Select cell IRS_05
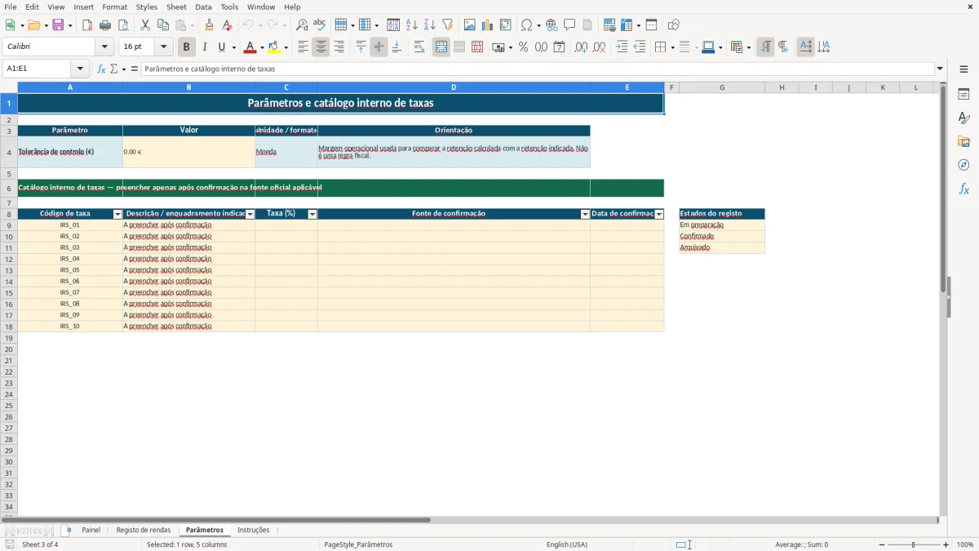 coord(70,270)
